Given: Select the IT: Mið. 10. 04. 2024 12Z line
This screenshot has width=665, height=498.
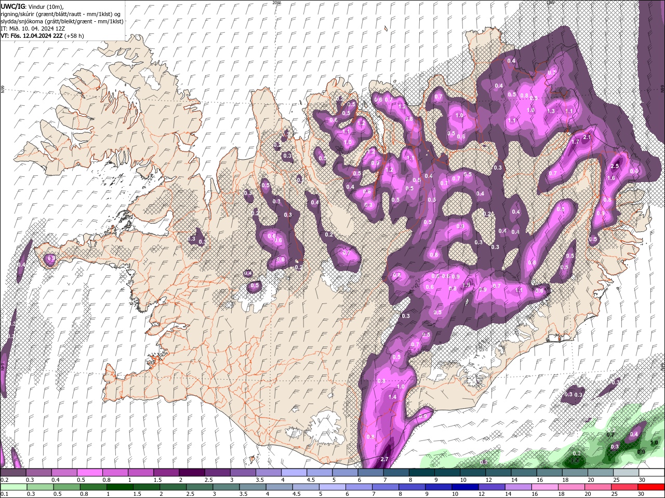Looking at the screenshot, I should [33, 29].
